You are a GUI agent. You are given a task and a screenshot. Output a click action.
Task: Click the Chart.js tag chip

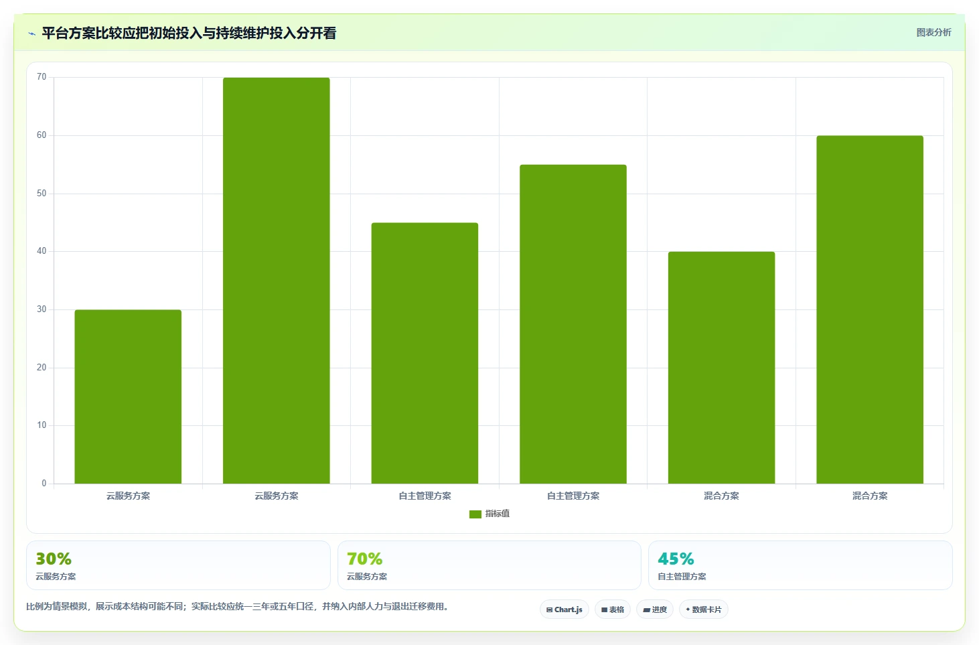click(x=564, y=610)
